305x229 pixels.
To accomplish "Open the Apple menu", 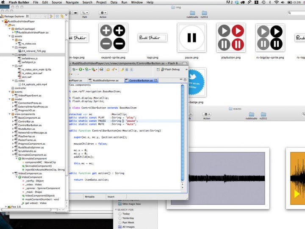I will (3, 3).
